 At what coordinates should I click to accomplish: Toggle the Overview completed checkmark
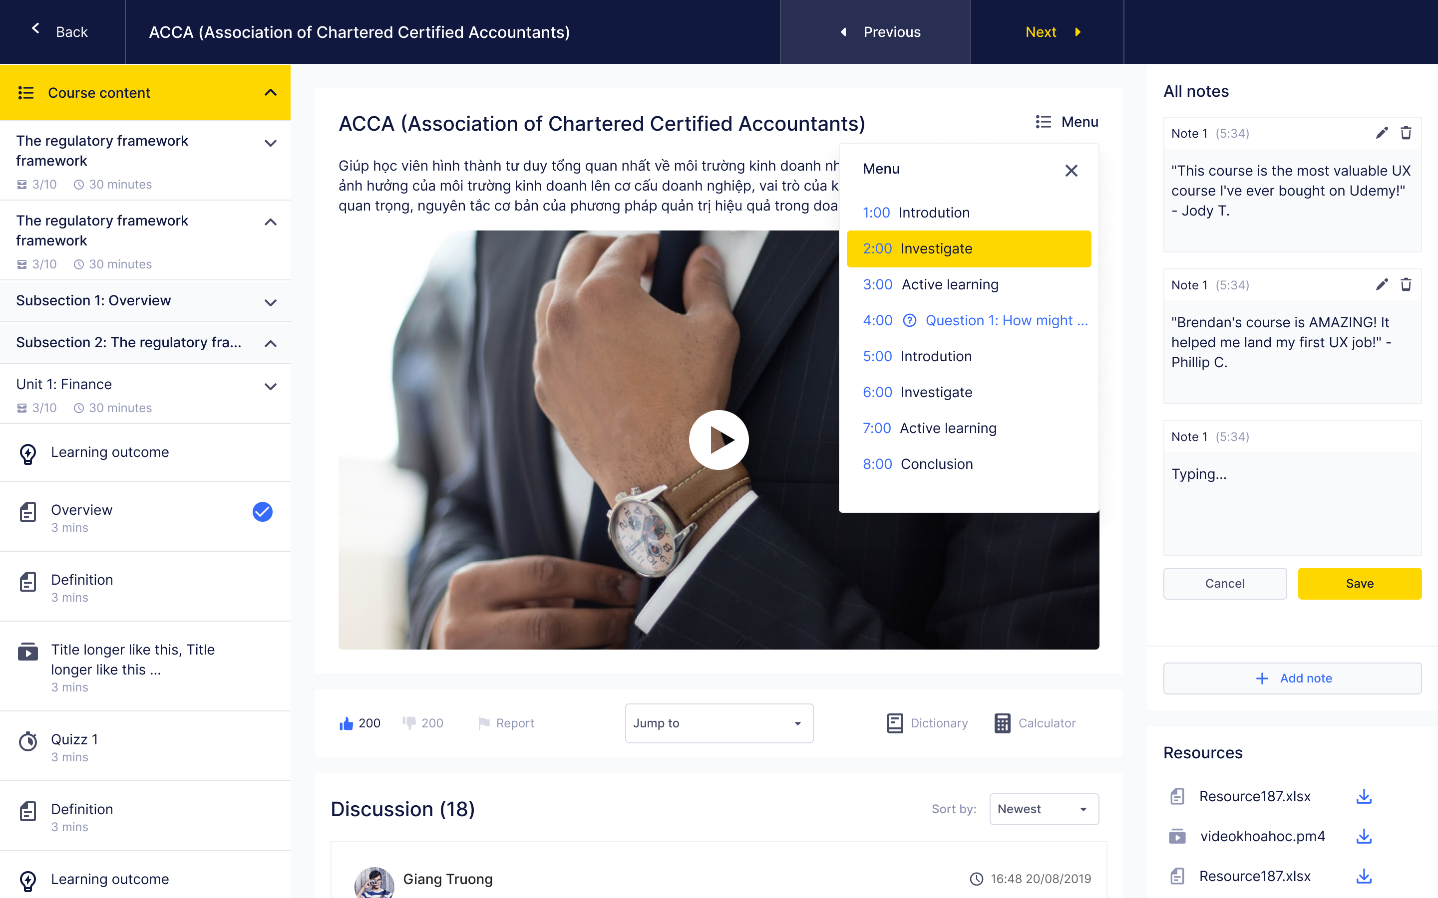click(x=262, y=511)
